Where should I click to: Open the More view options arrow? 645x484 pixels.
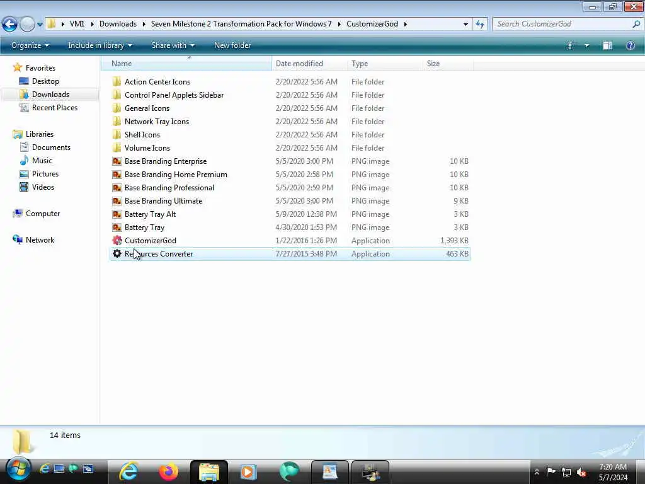click(586, 45)
